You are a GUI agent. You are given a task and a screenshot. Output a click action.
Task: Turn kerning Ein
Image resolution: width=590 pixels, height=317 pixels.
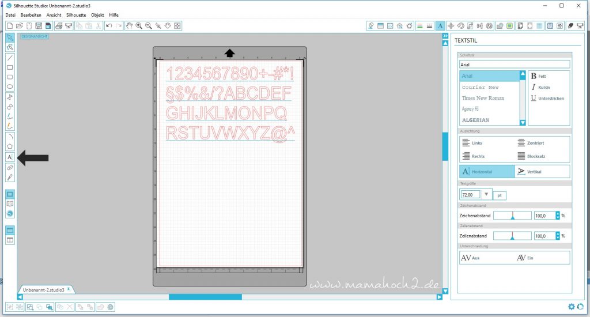(x=525, y=258)
